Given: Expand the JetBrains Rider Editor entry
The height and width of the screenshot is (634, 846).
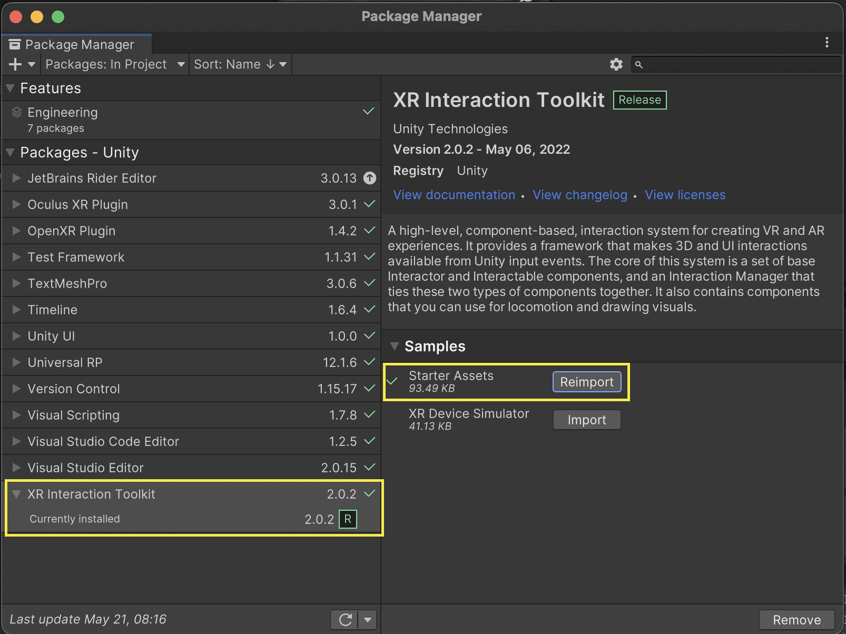Looking at the screenshot, I should [x=16, y=178].
